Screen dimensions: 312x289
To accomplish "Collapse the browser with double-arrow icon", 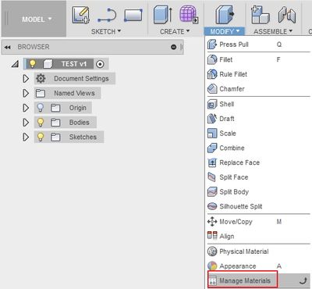I will [8, 47].
